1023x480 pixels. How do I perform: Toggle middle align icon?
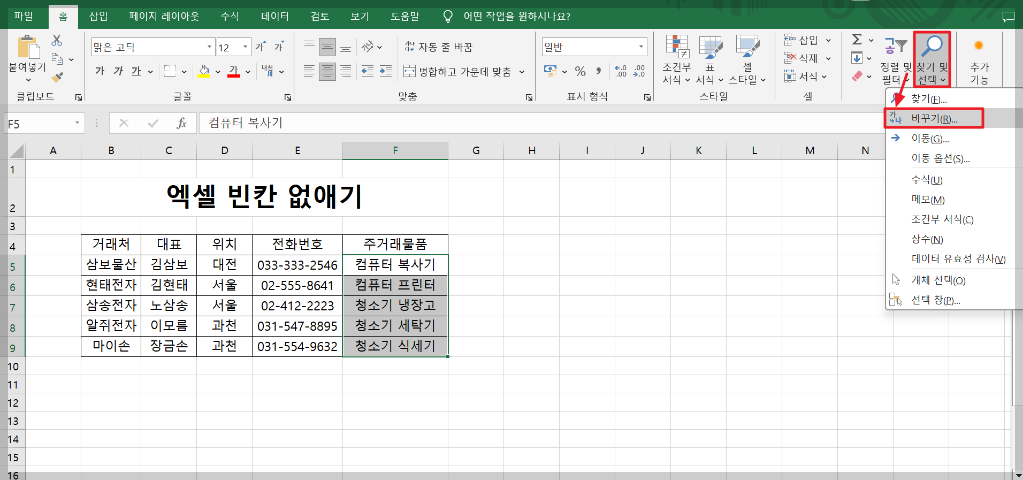[327, 47]
